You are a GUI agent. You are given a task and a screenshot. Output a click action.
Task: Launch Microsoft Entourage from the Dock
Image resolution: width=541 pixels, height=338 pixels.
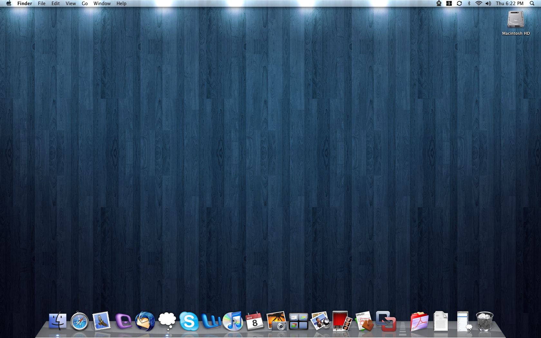(123, 321)
